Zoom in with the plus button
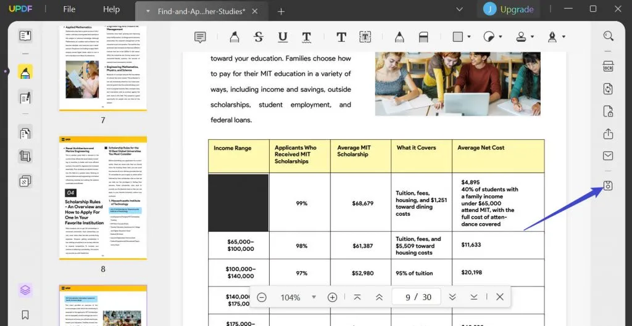 tap(332, 297)
